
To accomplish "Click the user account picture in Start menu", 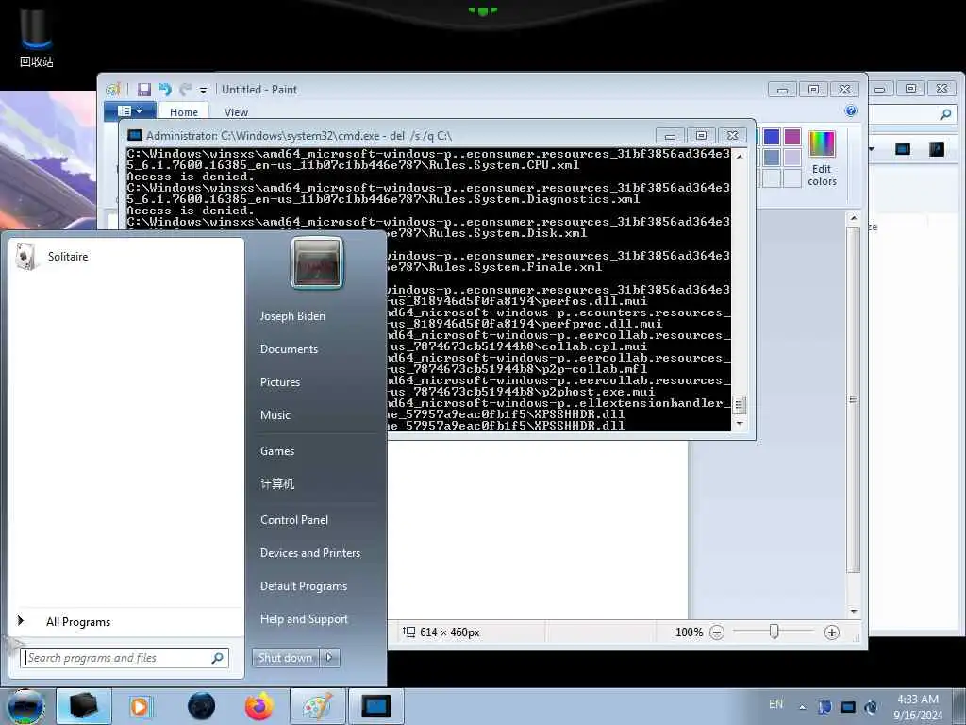I will tap(317, 263).
